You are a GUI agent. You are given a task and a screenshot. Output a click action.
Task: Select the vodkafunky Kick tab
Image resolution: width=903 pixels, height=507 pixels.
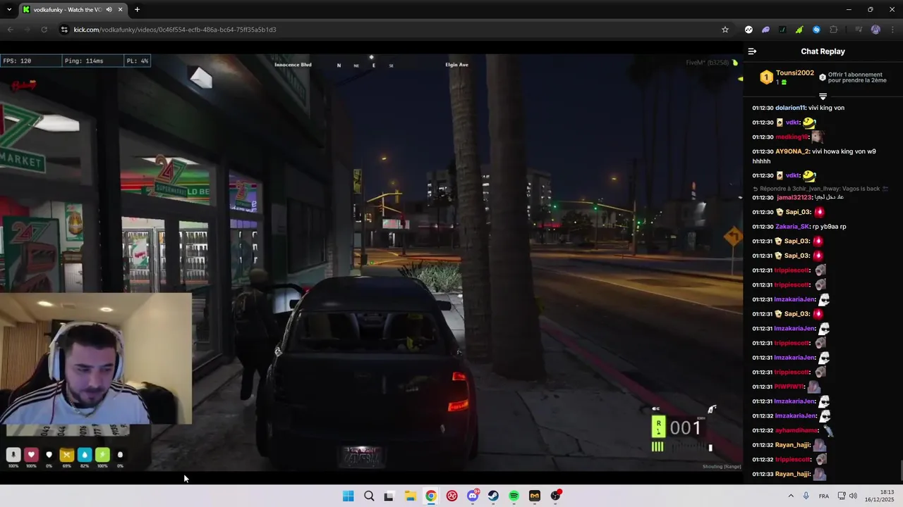73,10
